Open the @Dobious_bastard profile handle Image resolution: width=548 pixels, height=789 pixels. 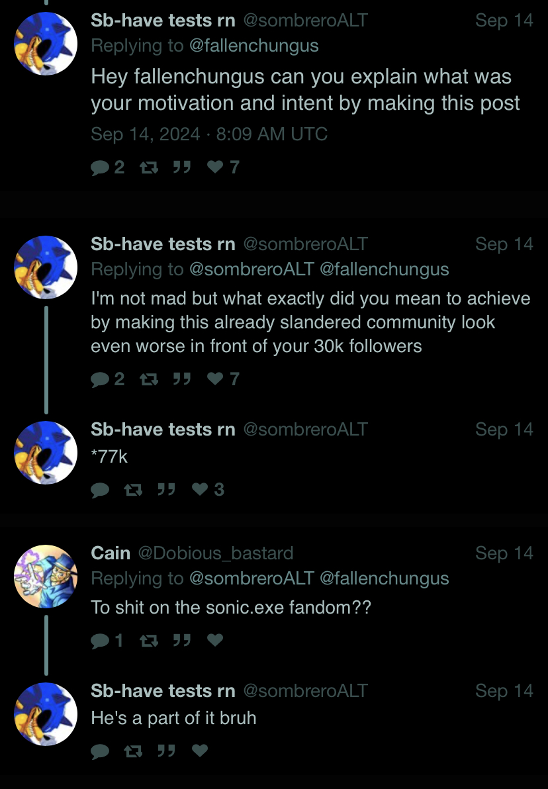[215, 553]
